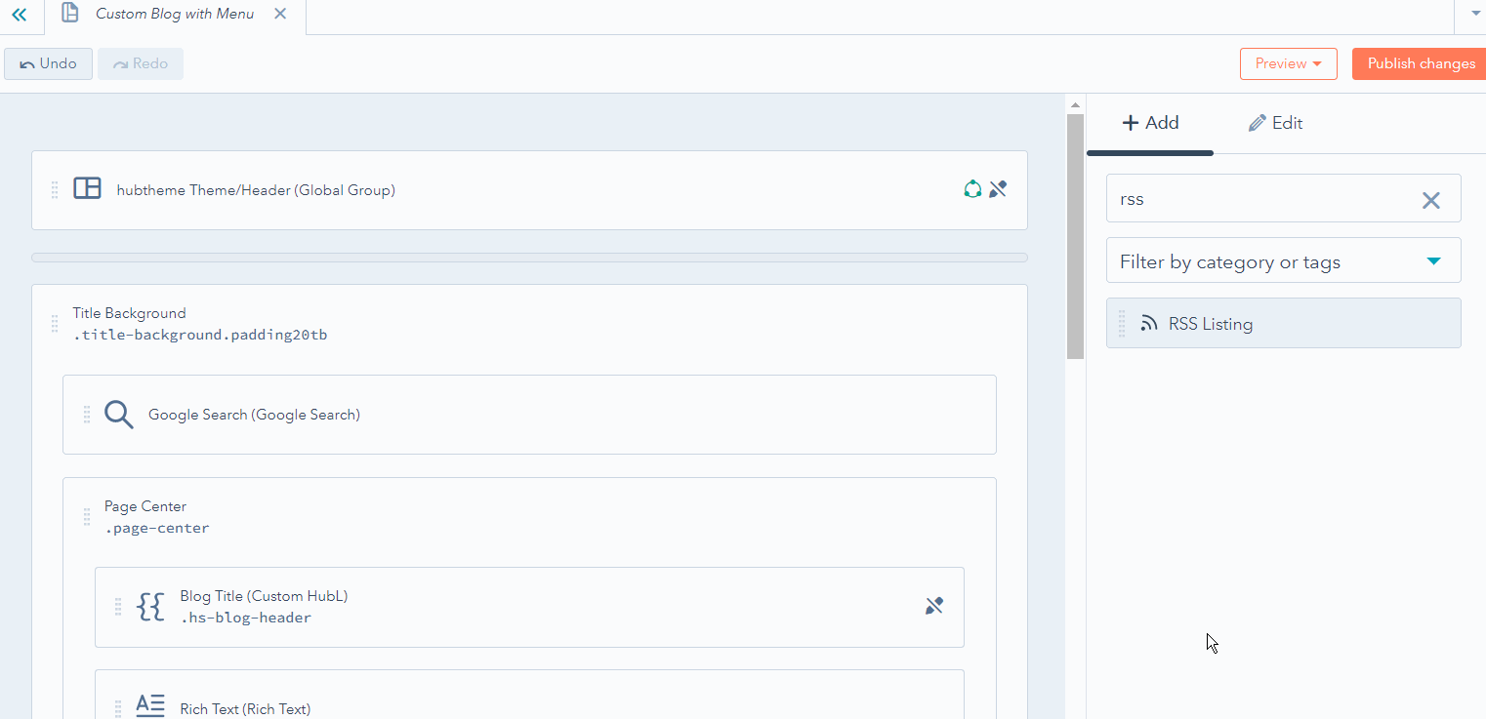The height and width of the screenshot is (719, 1486).
Task: Close the Custom Blog with Menu tab
Action: (280, 14)
